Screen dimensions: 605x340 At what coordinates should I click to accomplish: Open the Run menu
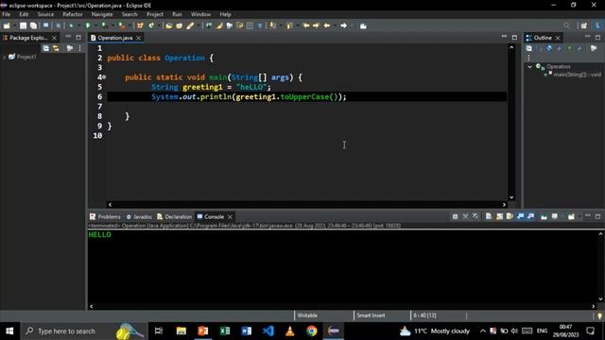pos(177,14)
